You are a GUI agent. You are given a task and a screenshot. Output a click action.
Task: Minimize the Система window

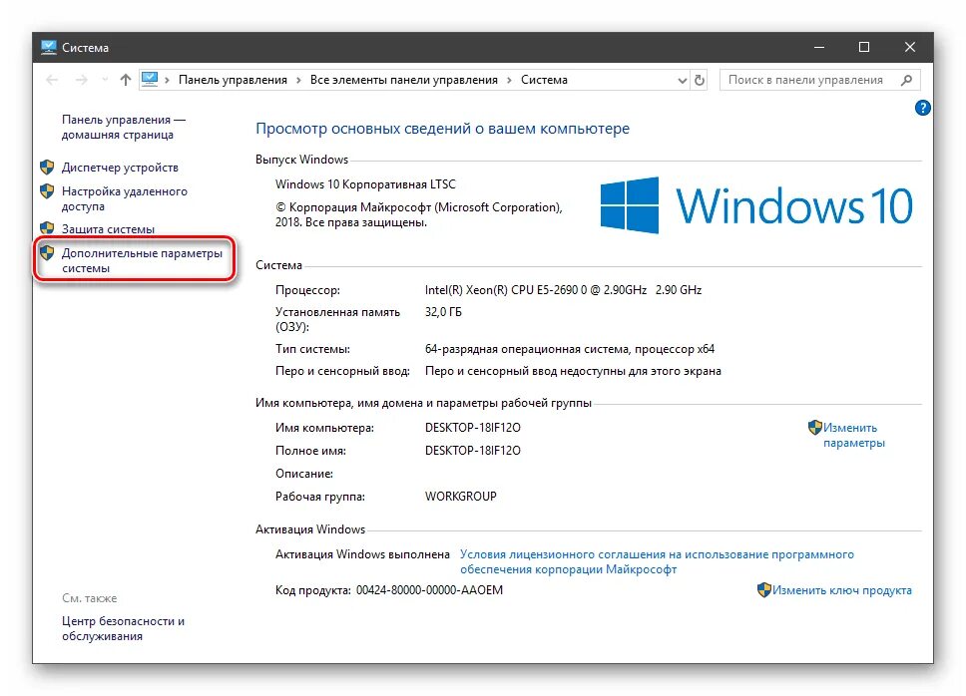click(819, 48)
